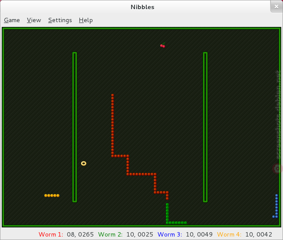Open the Settings menu
The width and height of the screenshot is (283, 240).
(x=60, y=20)
